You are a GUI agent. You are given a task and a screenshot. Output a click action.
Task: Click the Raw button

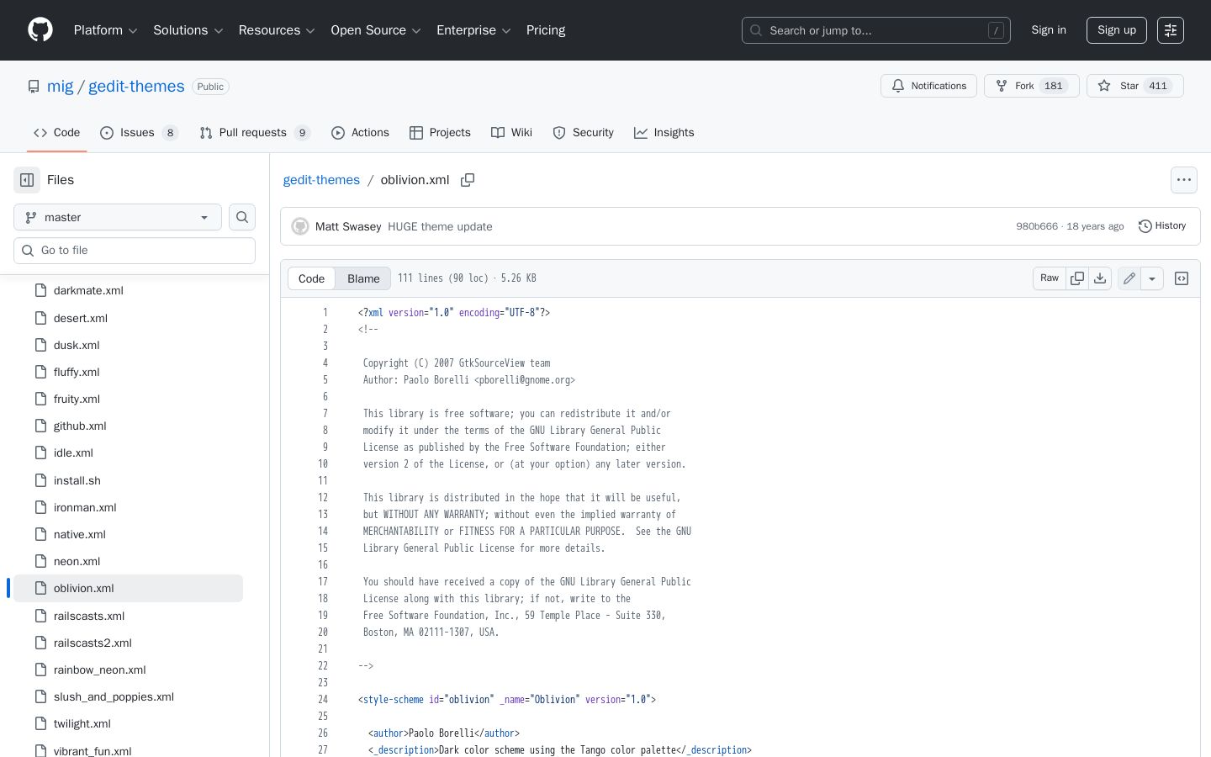[1050, 278]
